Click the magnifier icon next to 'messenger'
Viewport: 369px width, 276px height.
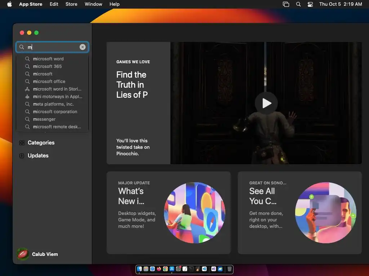(27, 119)
